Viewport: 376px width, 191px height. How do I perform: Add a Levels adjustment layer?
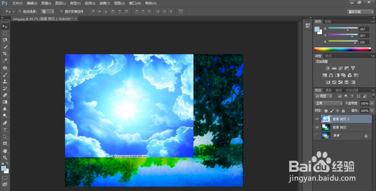coord(334,68)
